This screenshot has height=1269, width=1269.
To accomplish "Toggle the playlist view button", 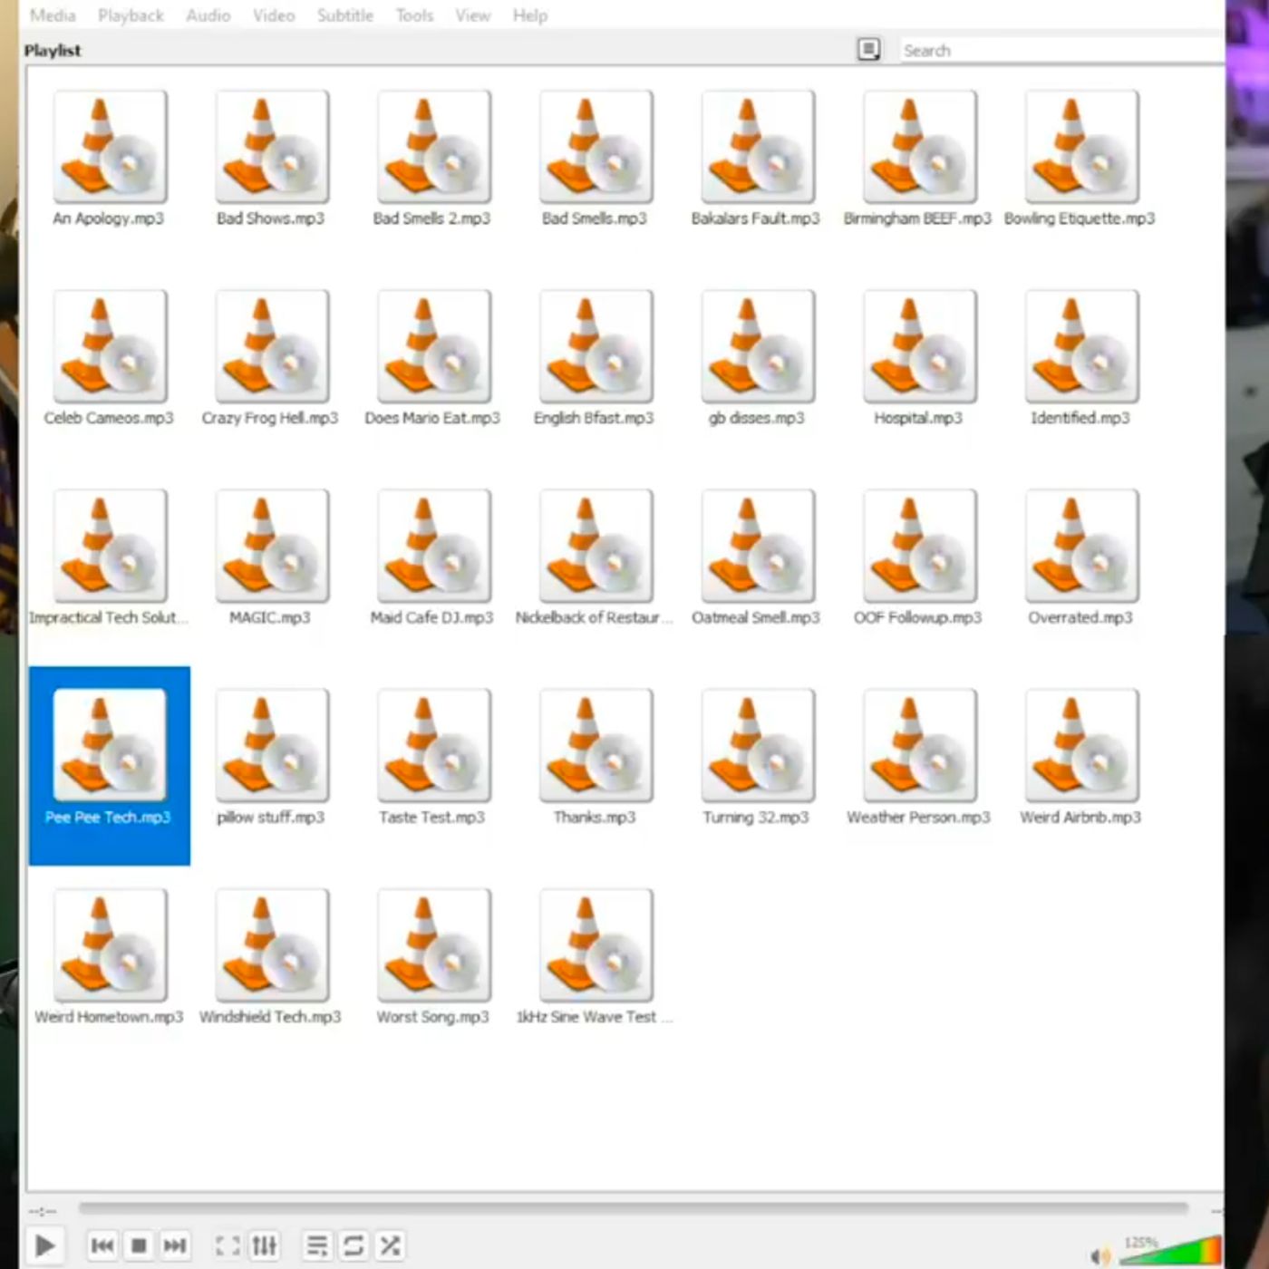I will click(316, 1245).
